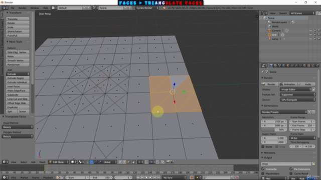Open the Texture properties tab

(x=309, y=65)
